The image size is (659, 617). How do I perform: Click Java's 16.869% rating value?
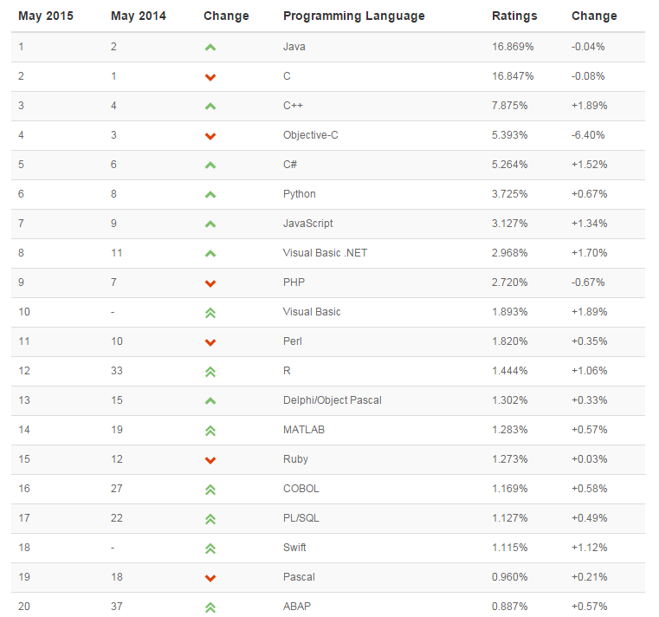[513, 47]
